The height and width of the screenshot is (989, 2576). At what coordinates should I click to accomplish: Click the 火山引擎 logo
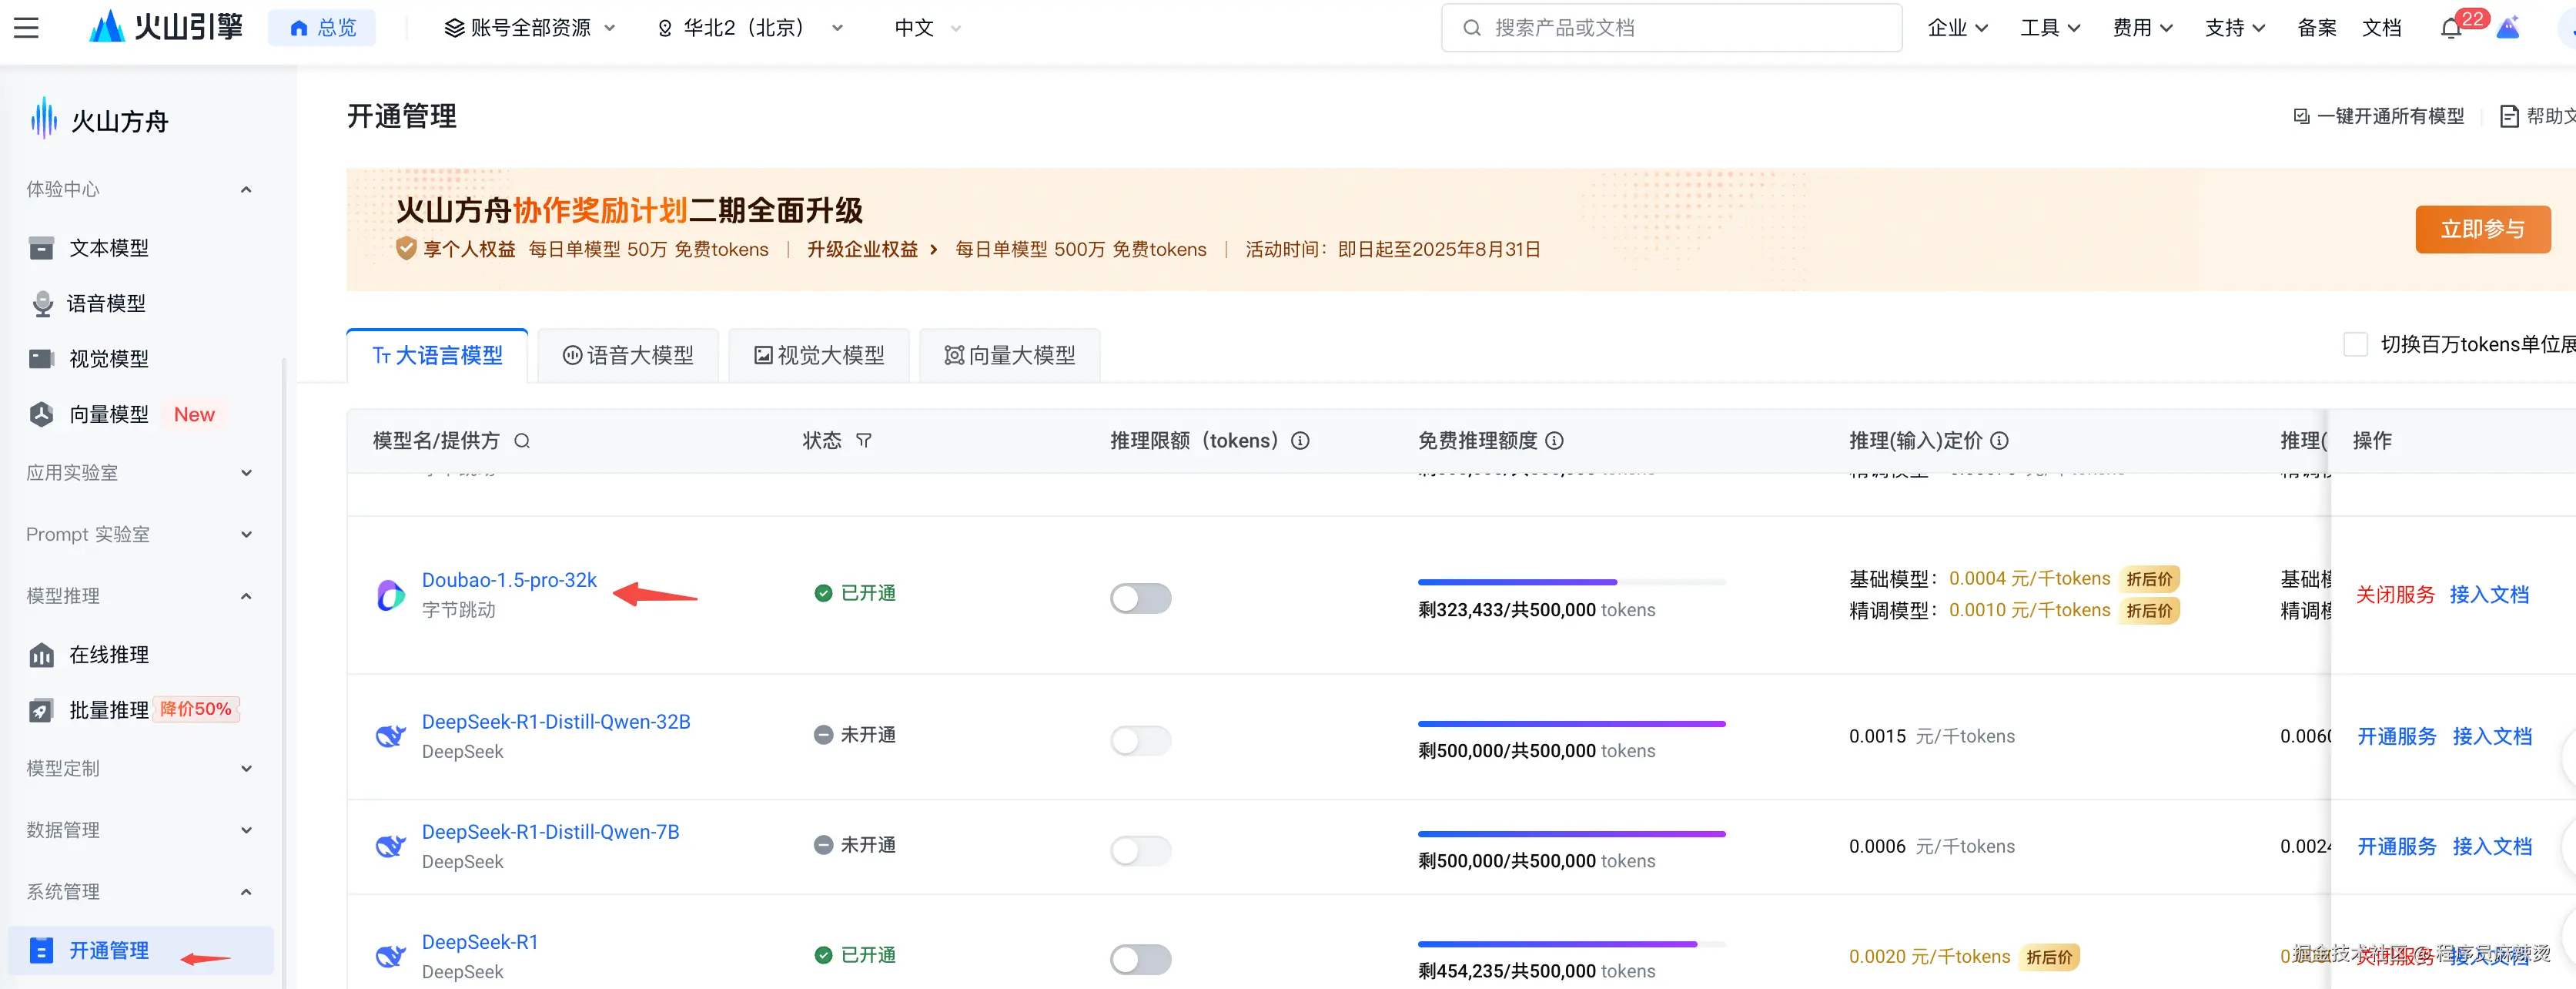(x=164, y=27)
